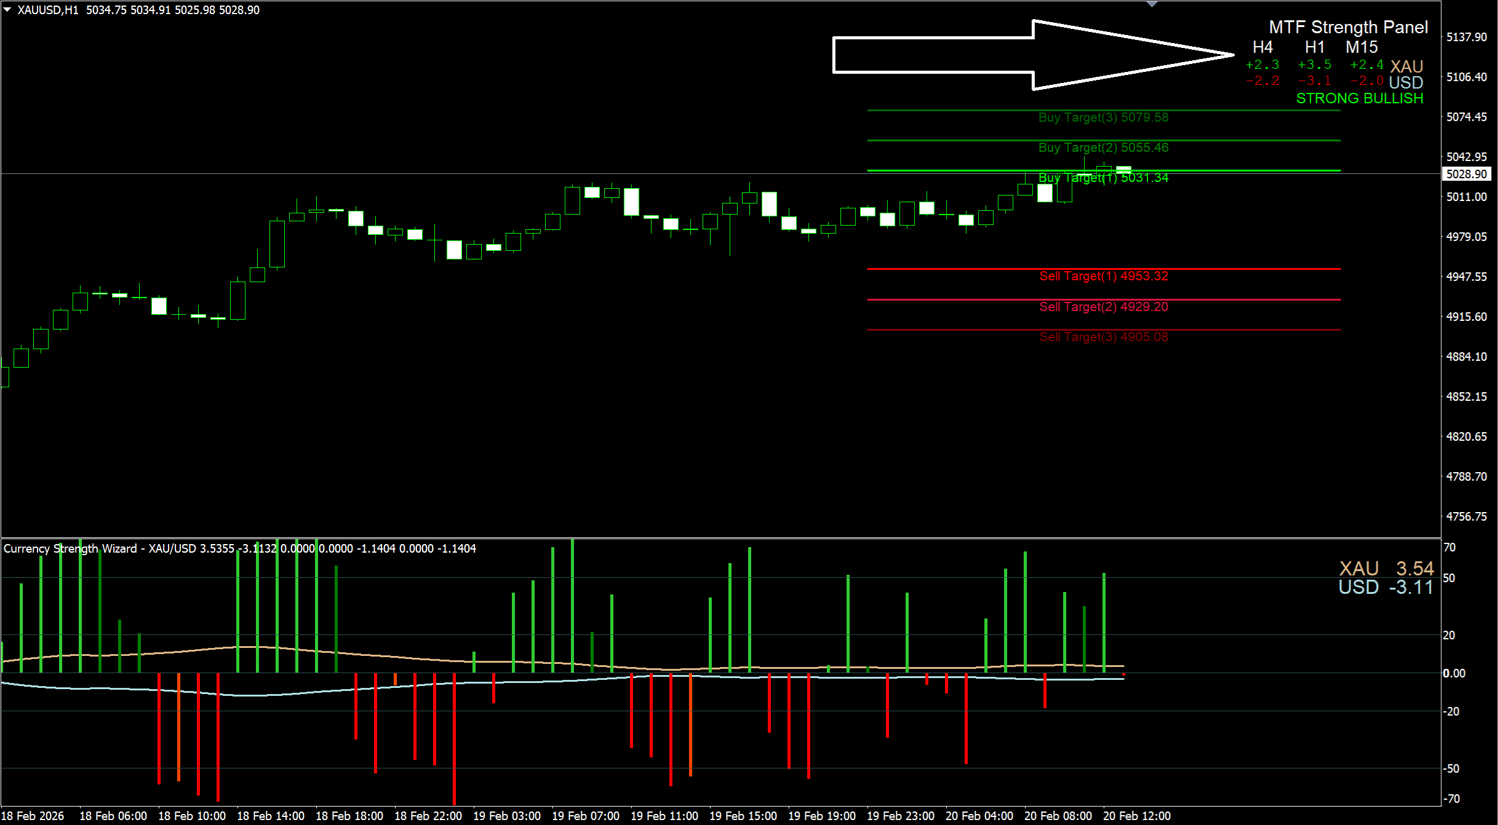This screenshot has width=1498, height=825.
Task: Click the 19 Feb 07:00 time axis label
Action: (585, 816)
